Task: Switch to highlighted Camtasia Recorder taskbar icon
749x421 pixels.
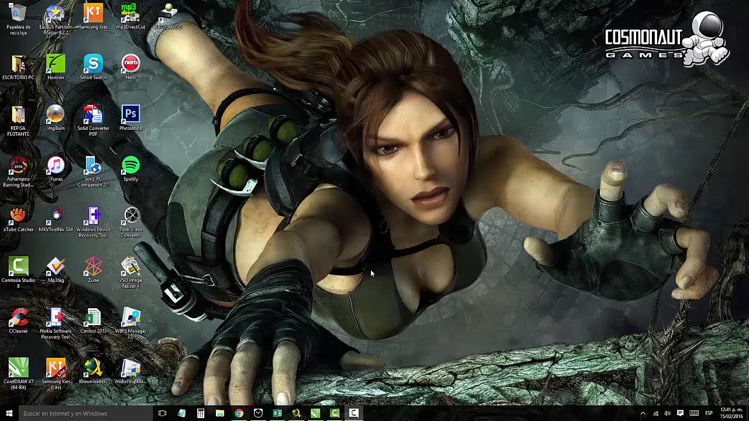Action: coord(353,413)
